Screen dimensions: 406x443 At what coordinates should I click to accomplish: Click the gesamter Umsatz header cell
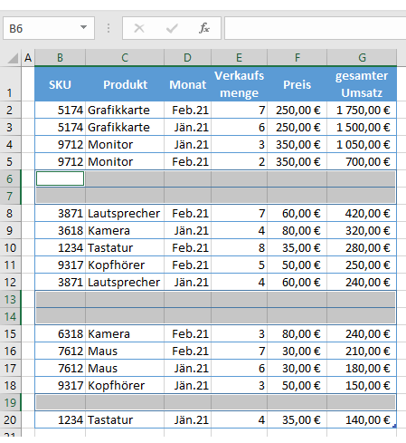[362, 84]
